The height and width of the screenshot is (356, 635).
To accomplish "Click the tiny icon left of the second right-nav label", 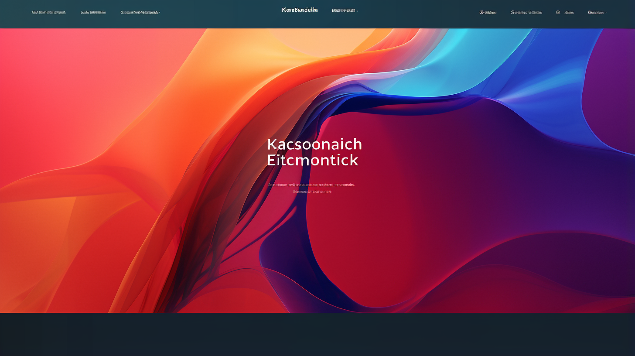I will pyautogui.click(x=512, y=12).
